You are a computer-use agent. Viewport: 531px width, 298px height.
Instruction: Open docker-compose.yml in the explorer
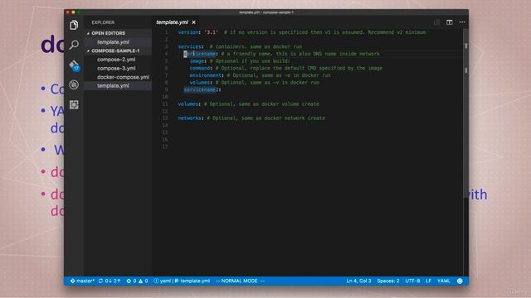pos(118,77)
